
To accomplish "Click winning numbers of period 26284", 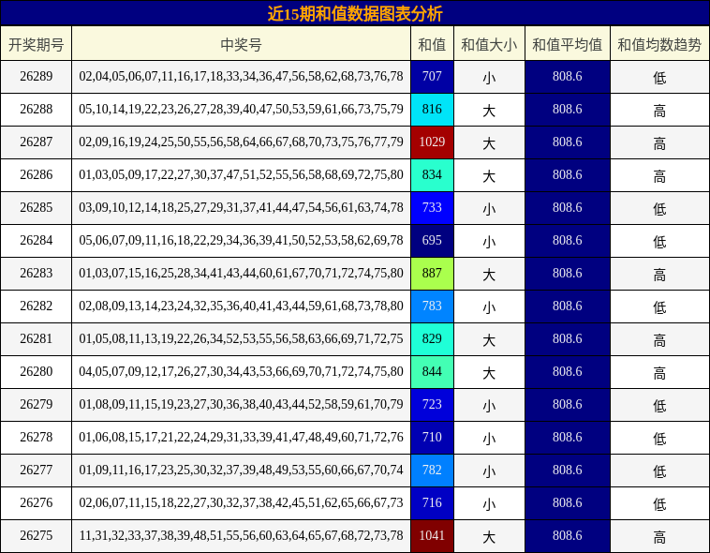I will pyautogui.click(x=241, y=240).
